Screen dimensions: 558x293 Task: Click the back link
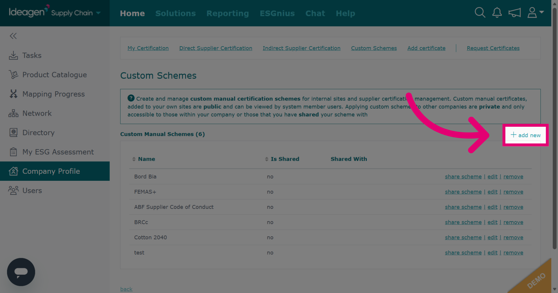[126, 289]
